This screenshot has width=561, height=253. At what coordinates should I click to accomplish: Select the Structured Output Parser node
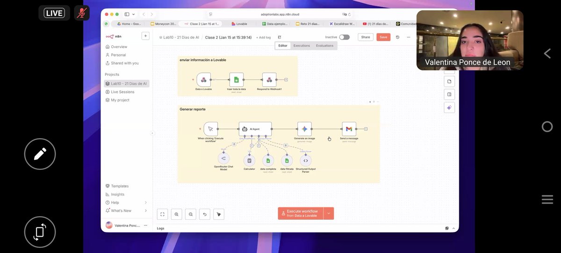point(306,160)
